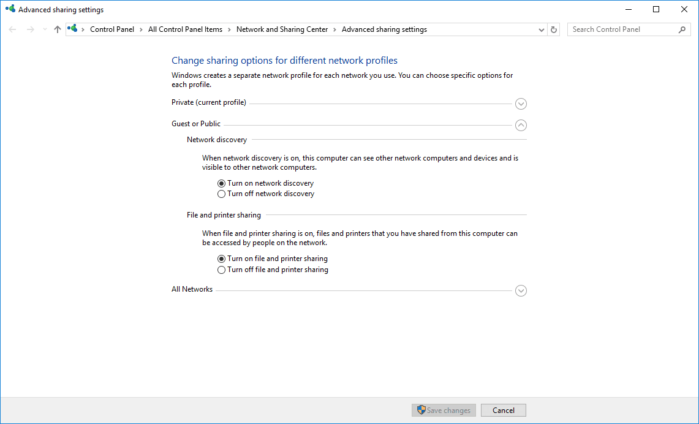699x424 pixels.
Task: Click the Forward navigation arrow
Action: [30, 29]
